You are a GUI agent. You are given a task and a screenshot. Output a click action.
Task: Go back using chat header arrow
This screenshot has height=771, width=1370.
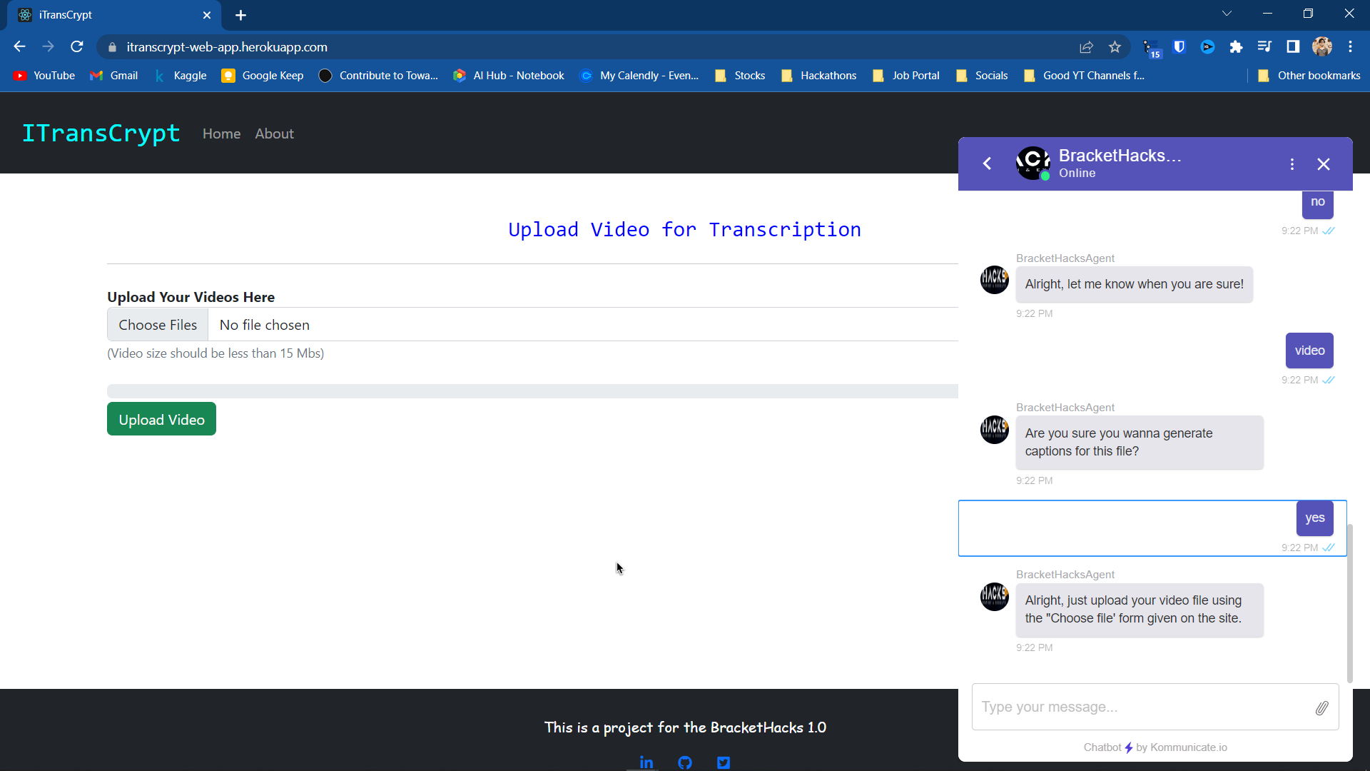(987, 163)
